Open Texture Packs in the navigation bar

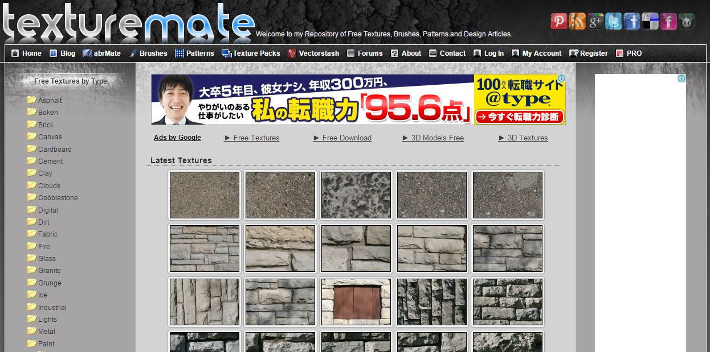coord(251,53)
